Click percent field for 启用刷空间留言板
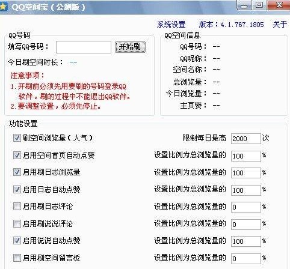This screenshot has width=290, height=269. [246, 259]
